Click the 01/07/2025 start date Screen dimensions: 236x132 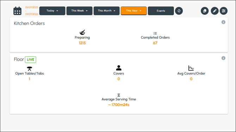point(32,7)
